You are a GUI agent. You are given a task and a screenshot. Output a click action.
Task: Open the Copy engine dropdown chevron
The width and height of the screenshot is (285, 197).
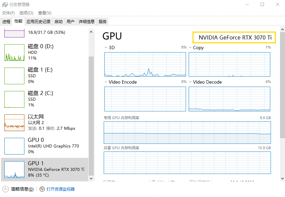coord(190,47)
